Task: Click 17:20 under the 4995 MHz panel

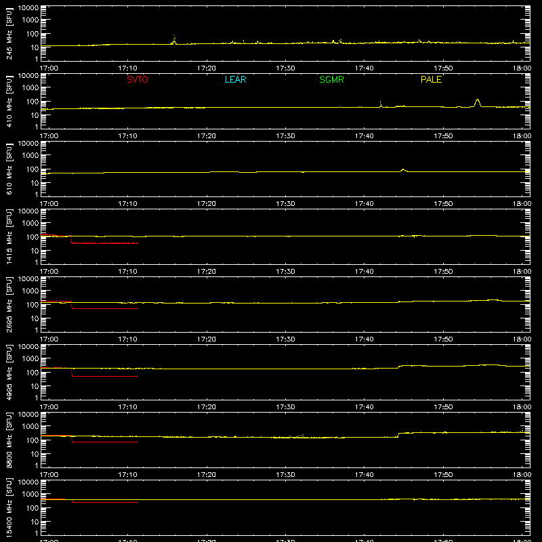Action: [207, 407]
